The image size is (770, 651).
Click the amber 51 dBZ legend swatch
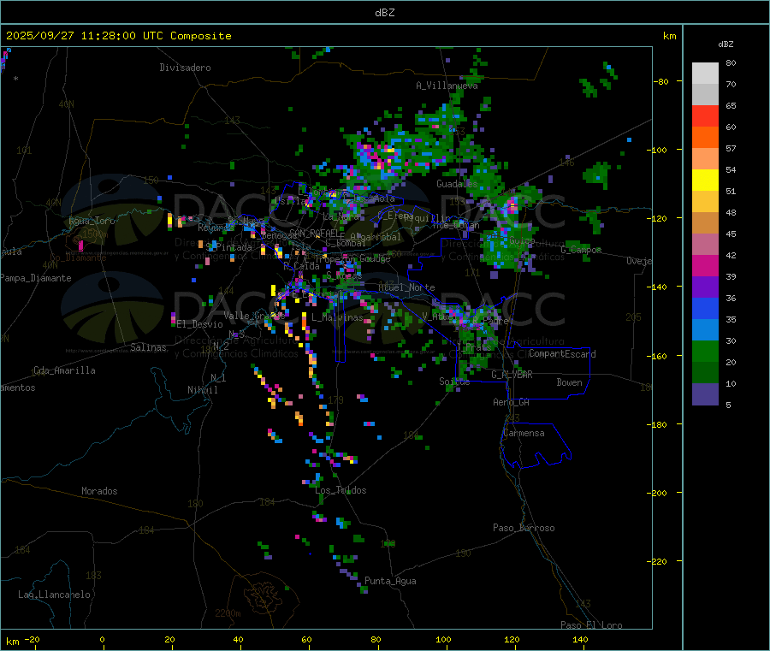point(705,201)
